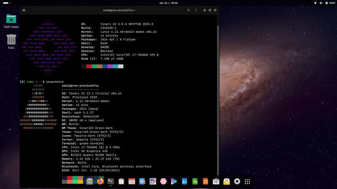337x189 pixels.
Task: Launch the blue LibreOffice Writer icon
Action: 184,181
